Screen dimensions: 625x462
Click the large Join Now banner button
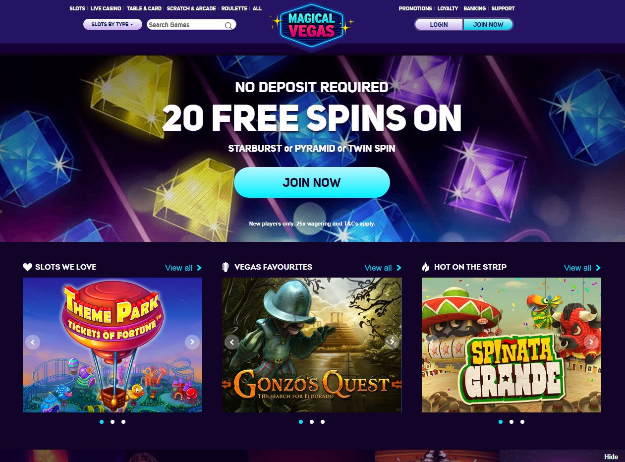click(312, 182)
